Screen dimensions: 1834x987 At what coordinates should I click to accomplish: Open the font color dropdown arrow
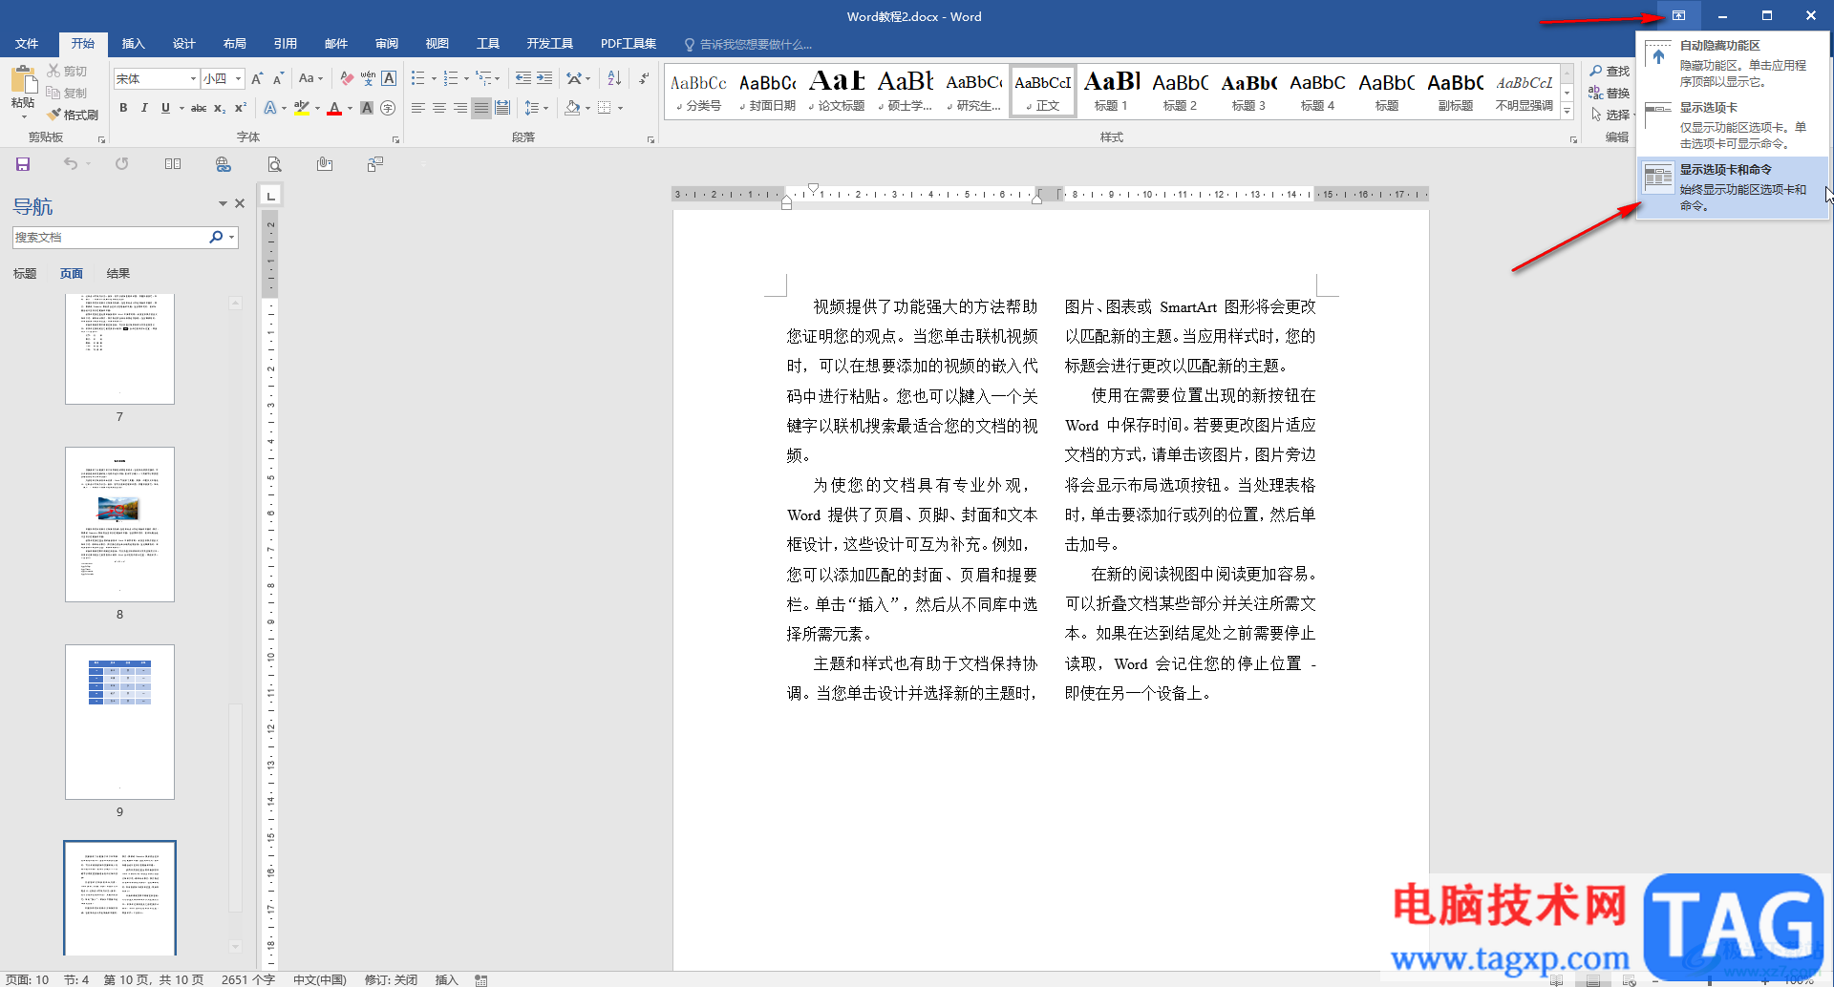pyautogui.click(x=350, y=108)
